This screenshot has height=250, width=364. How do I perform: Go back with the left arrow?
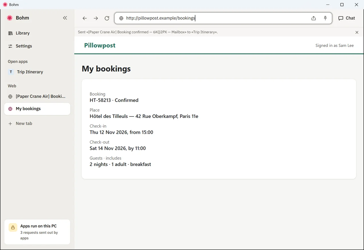click(x=85, y=18)
